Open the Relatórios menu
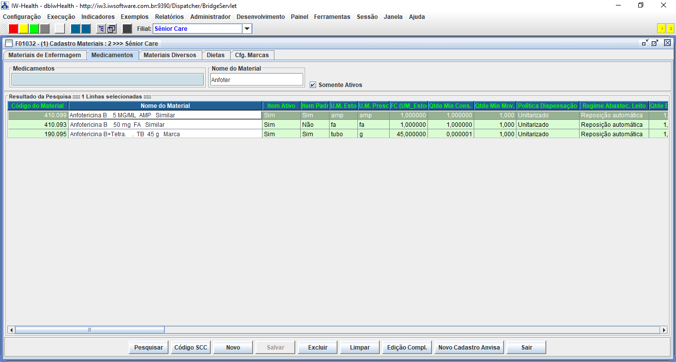676x362 pixels. pyautogui.click(x=169, y=17)
